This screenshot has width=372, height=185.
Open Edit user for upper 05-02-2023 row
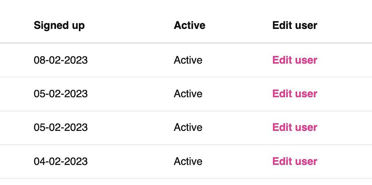[295, 94]
